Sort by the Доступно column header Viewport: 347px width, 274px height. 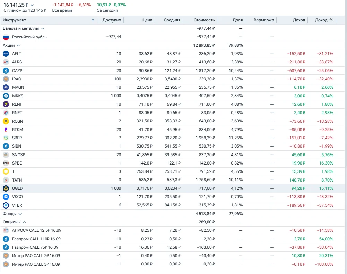click(x=112, y=20)
